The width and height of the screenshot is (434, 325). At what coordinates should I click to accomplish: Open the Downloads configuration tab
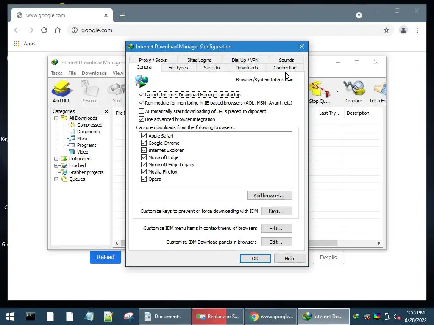click(247, 68)
